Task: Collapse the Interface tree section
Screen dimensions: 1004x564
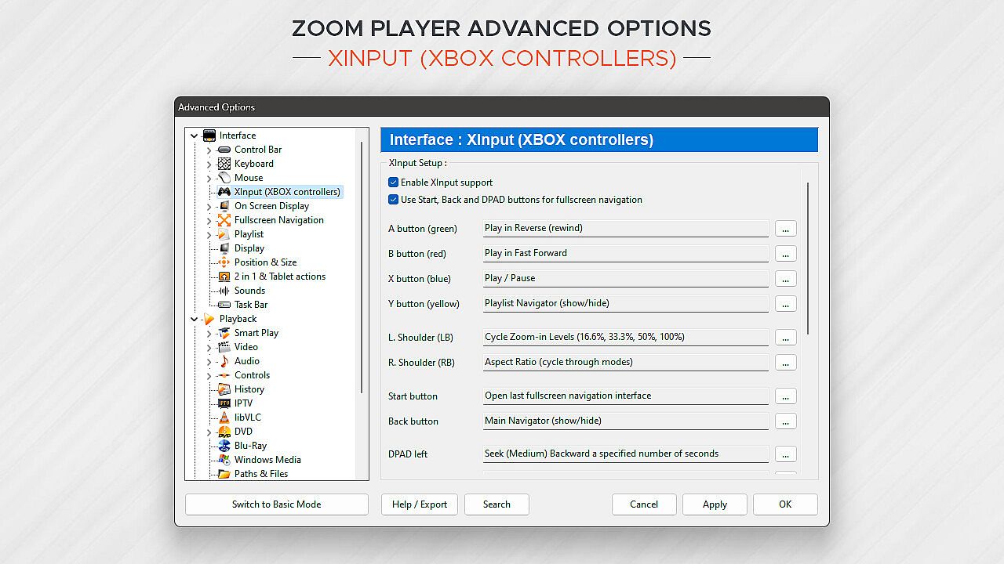Action: click(x=195, y=136)
